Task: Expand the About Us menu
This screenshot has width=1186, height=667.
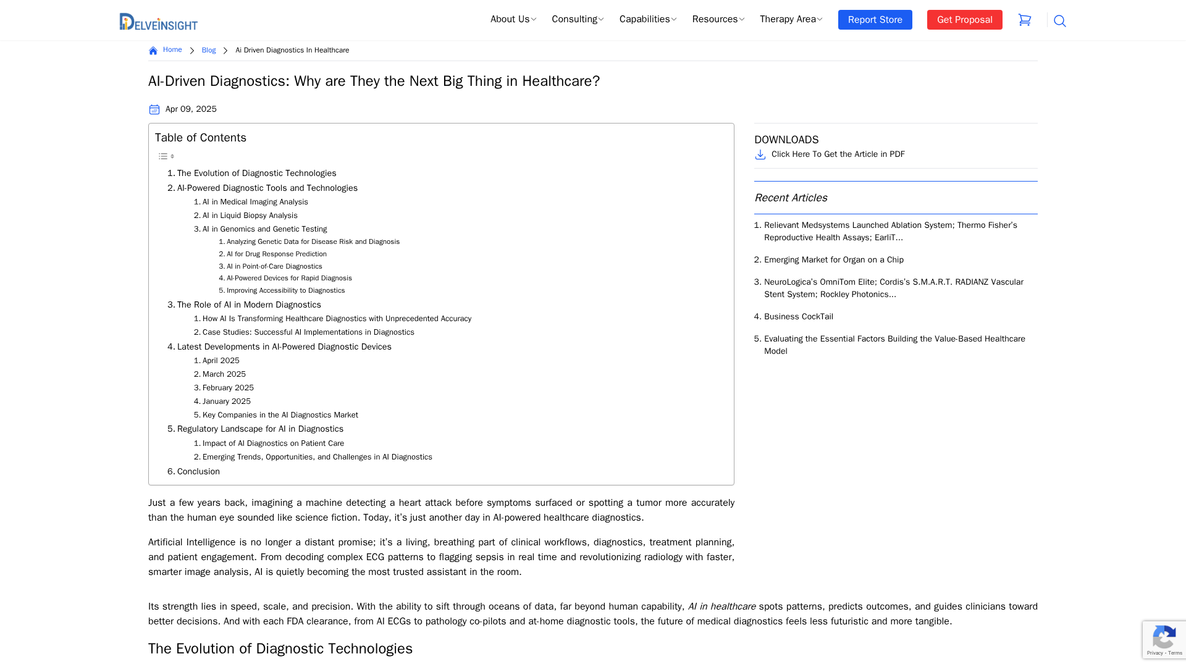Action: tap(513, 19)
